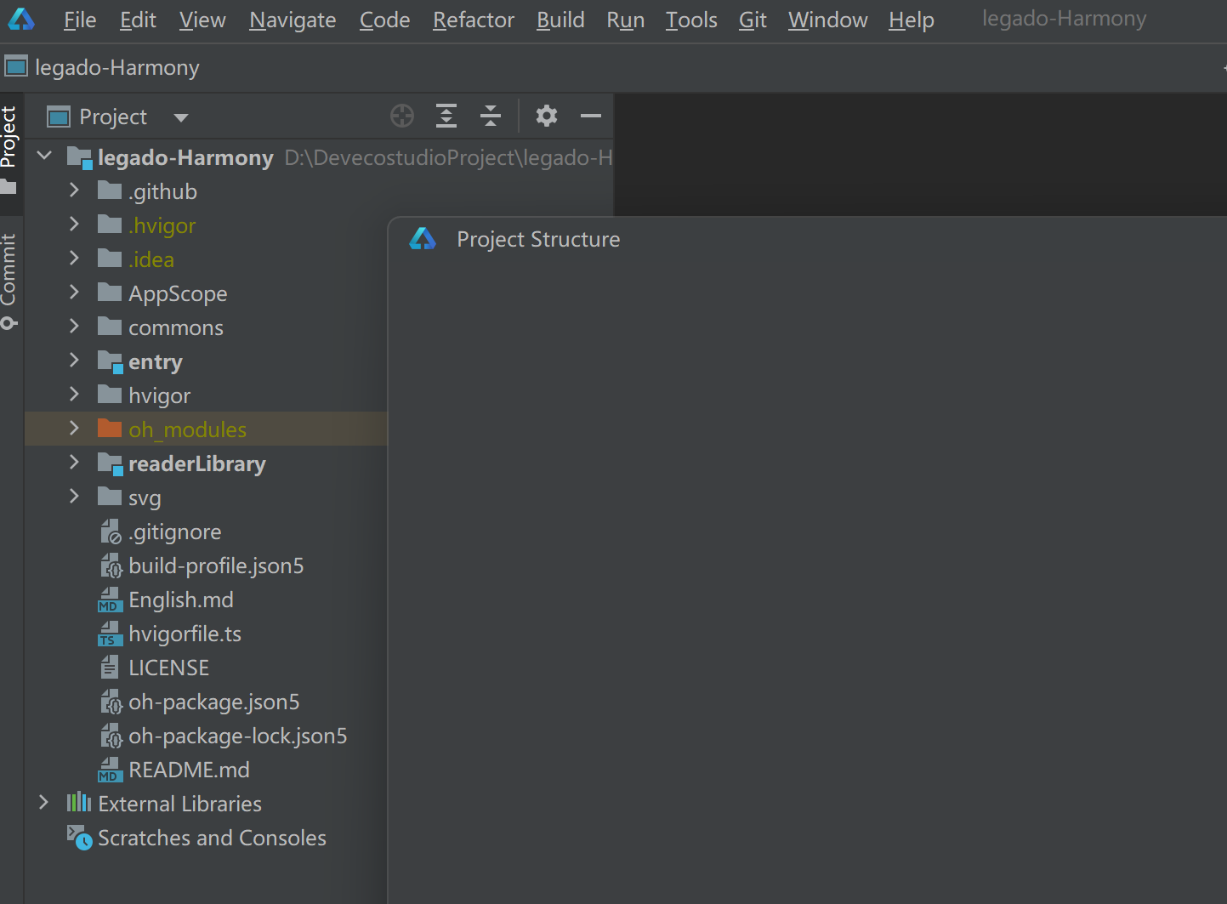This screenshot has width=1227, height=904.
Task: Select the LICENSE file name
Action: [x=168, y=668]
